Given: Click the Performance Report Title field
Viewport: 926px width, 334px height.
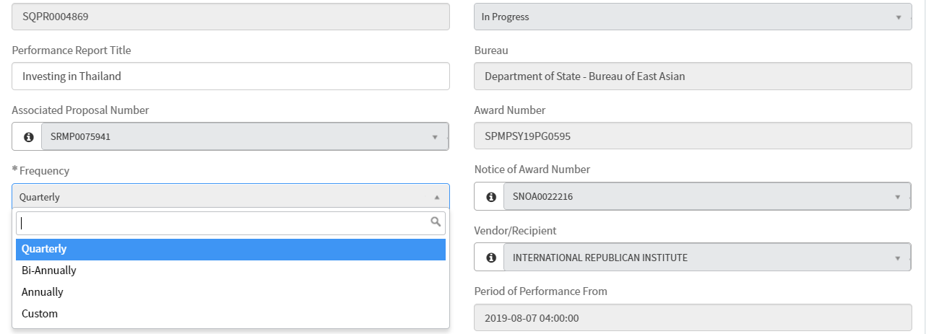Looking at the screenshot, I should pyautogui.click(x=230, y=76).
